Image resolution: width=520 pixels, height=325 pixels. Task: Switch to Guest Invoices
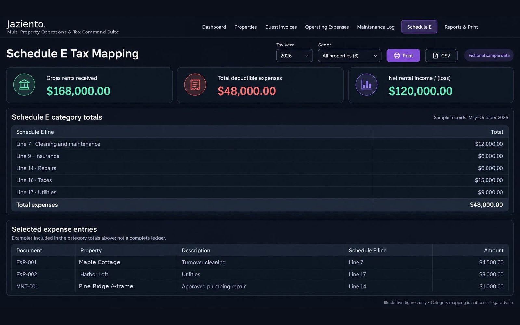[281, 27]
